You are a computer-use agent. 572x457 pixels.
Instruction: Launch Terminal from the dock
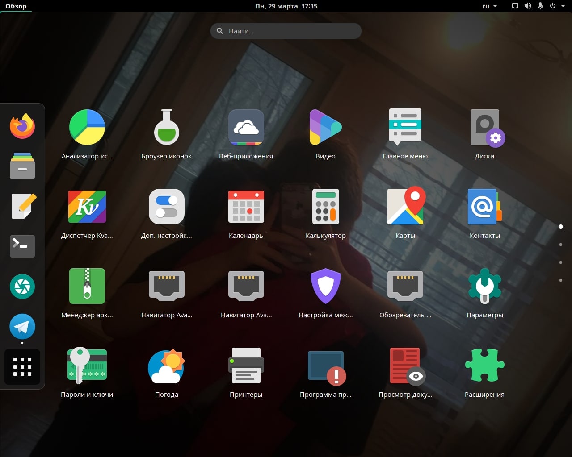click(x=22, y=246)
